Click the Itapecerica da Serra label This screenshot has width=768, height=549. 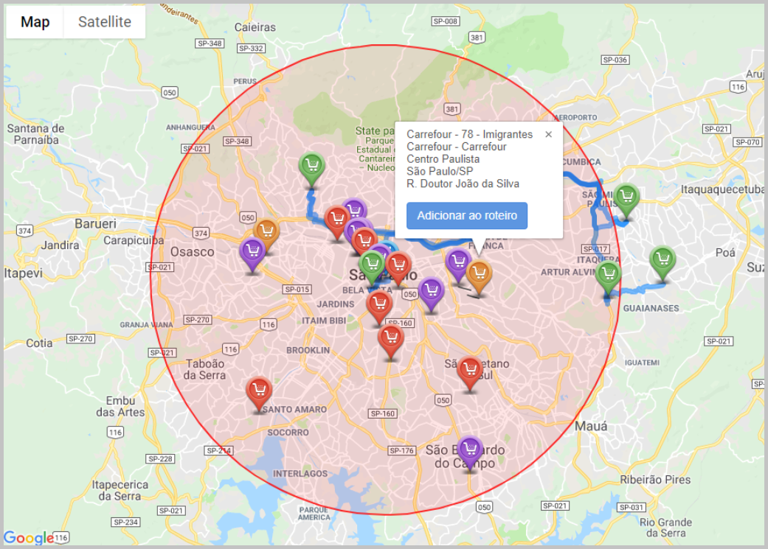tap(120, 490)
